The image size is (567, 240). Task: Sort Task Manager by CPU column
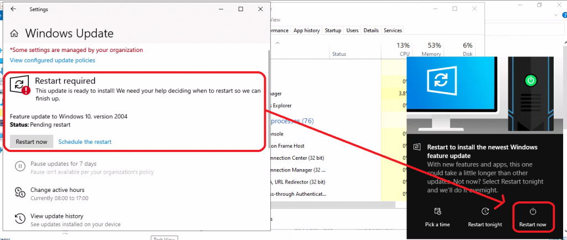coord(396,49)
